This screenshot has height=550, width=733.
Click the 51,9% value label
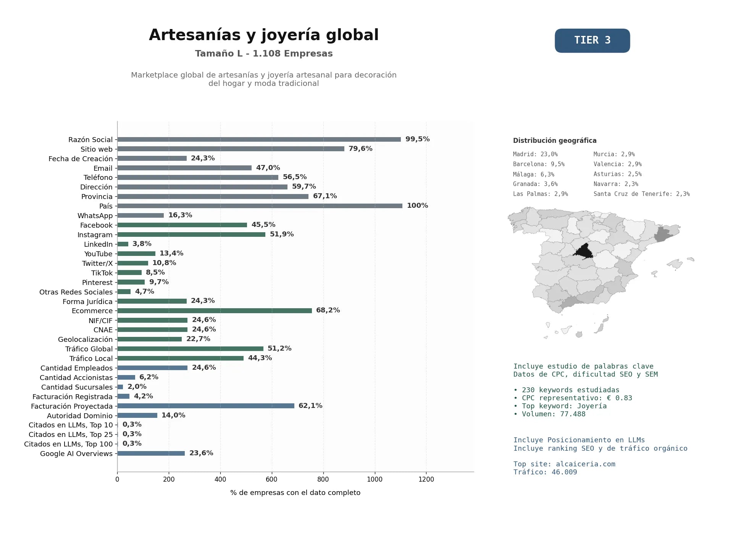(x=282, y=234)
